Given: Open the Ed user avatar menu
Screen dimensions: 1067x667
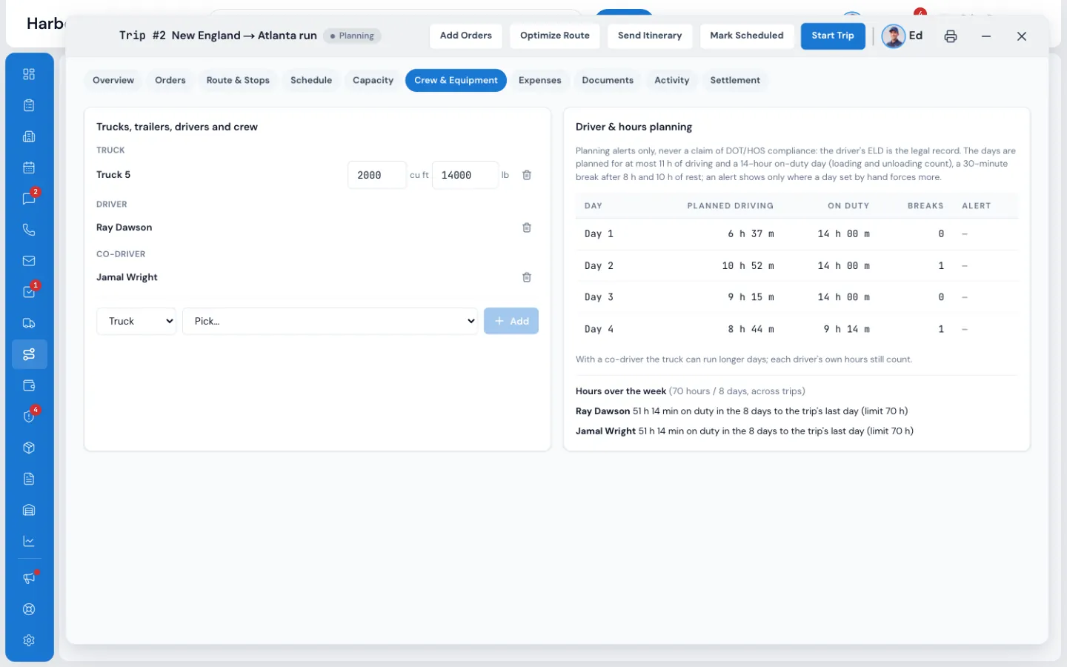Looking at the screenshot, I should tap(903, 36).
